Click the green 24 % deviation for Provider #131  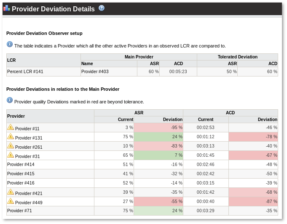pyautogui.click(x=158, y=137)
